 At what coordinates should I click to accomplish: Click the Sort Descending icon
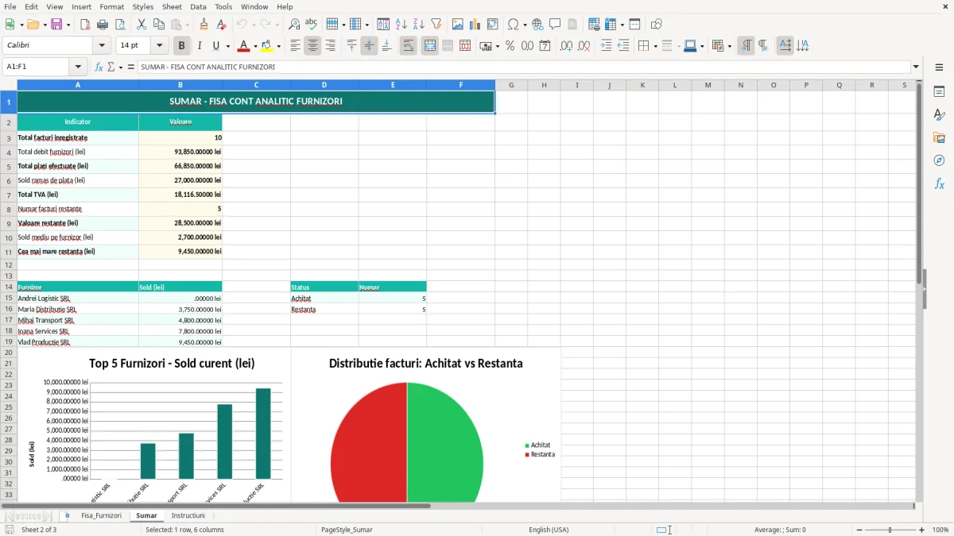pyautogui.click(x=418, y=25)
